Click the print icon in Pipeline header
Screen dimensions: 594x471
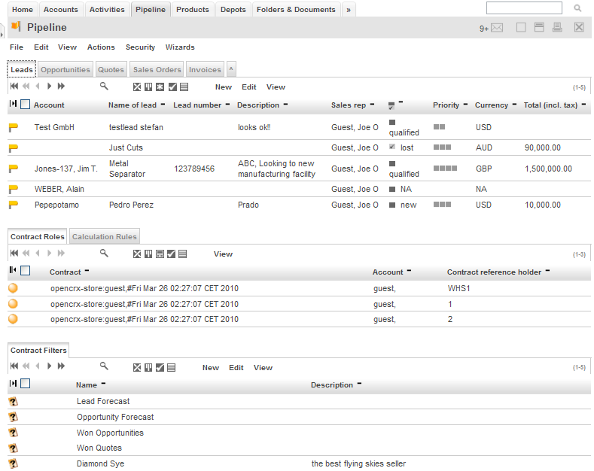point(557,27)
